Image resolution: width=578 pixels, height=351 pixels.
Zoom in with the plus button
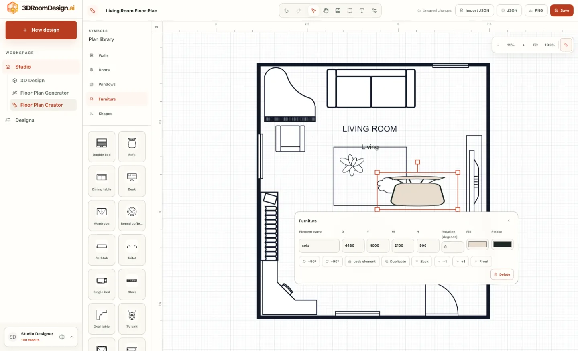[x=523, y=45]
